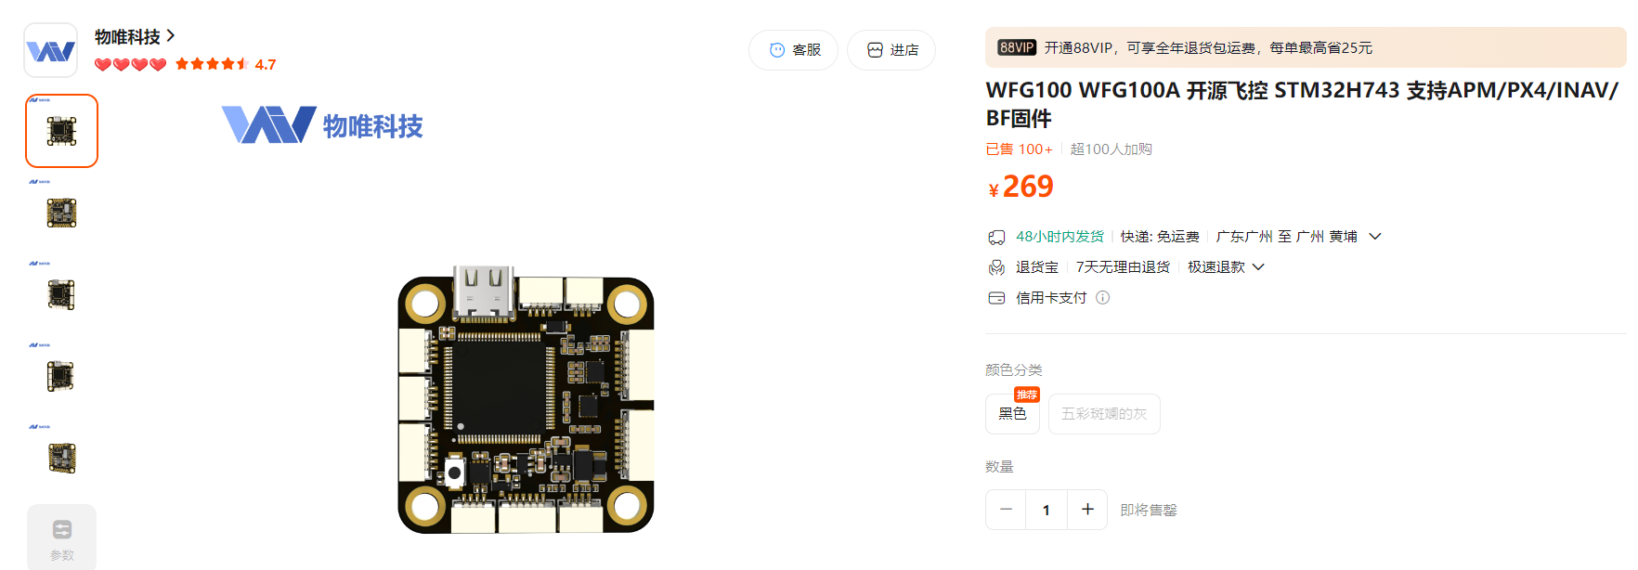Select the 黑色 color option
Screen dimensions: 1638x570
click(x=1012, y=414)
